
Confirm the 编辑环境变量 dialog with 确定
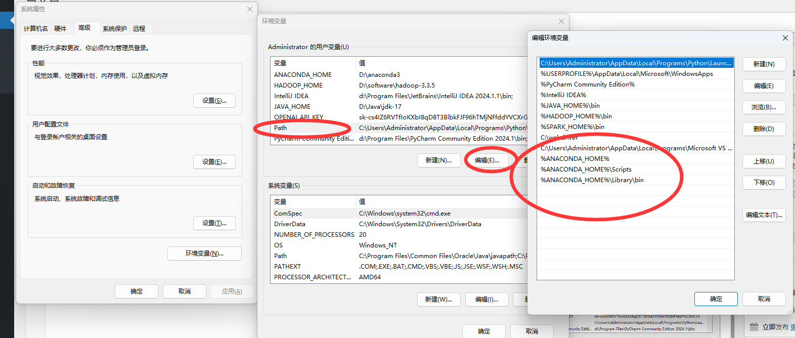(716, 299)
